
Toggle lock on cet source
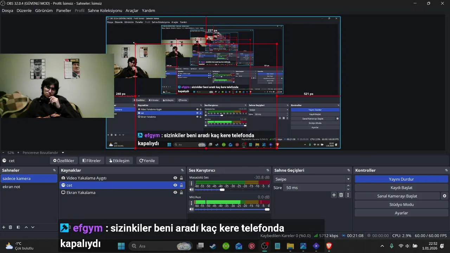[181, 185]
